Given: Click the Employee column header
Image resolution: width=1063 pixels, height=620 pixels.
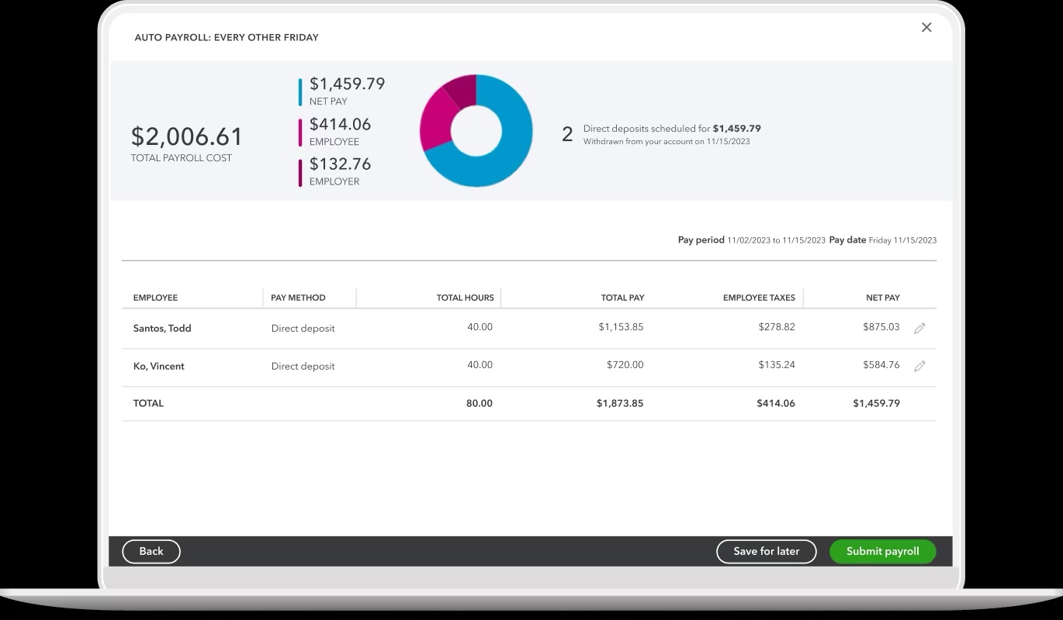Looking at the screenshot, I should [x=155, y=298].
